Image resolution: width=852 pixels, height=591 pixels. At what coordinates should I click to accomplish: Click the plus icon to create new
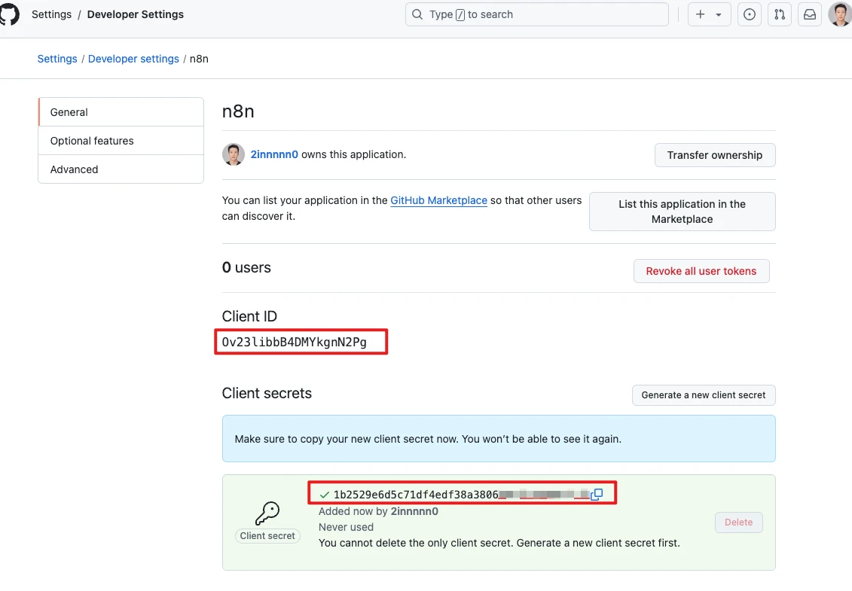(x=701, y=14)
